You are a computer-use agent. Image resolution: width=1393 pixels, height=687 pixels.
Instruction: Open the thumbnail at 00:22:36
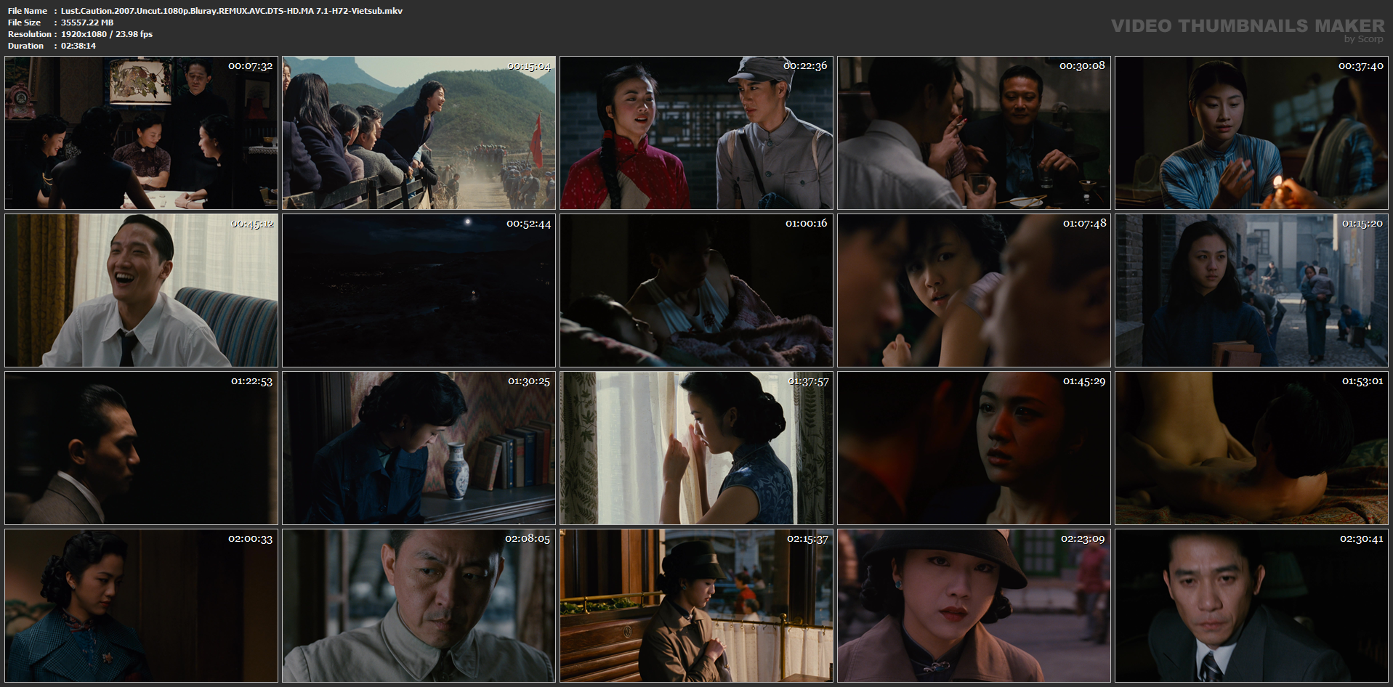696,133
